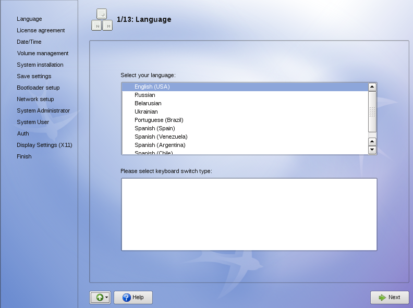Open Help with the question mark button
The width and height of the screenshot is (413, 308).
tap(133, 297)
